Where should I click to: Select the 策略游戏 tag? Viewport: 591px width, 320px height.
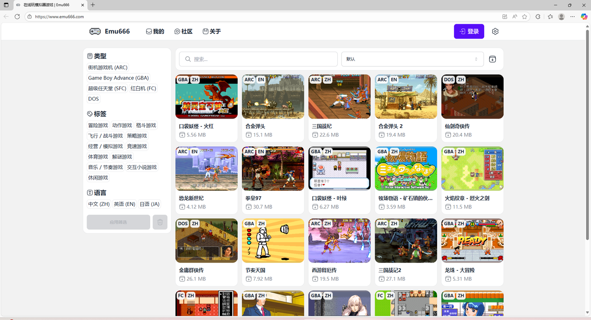click(137, 136)
